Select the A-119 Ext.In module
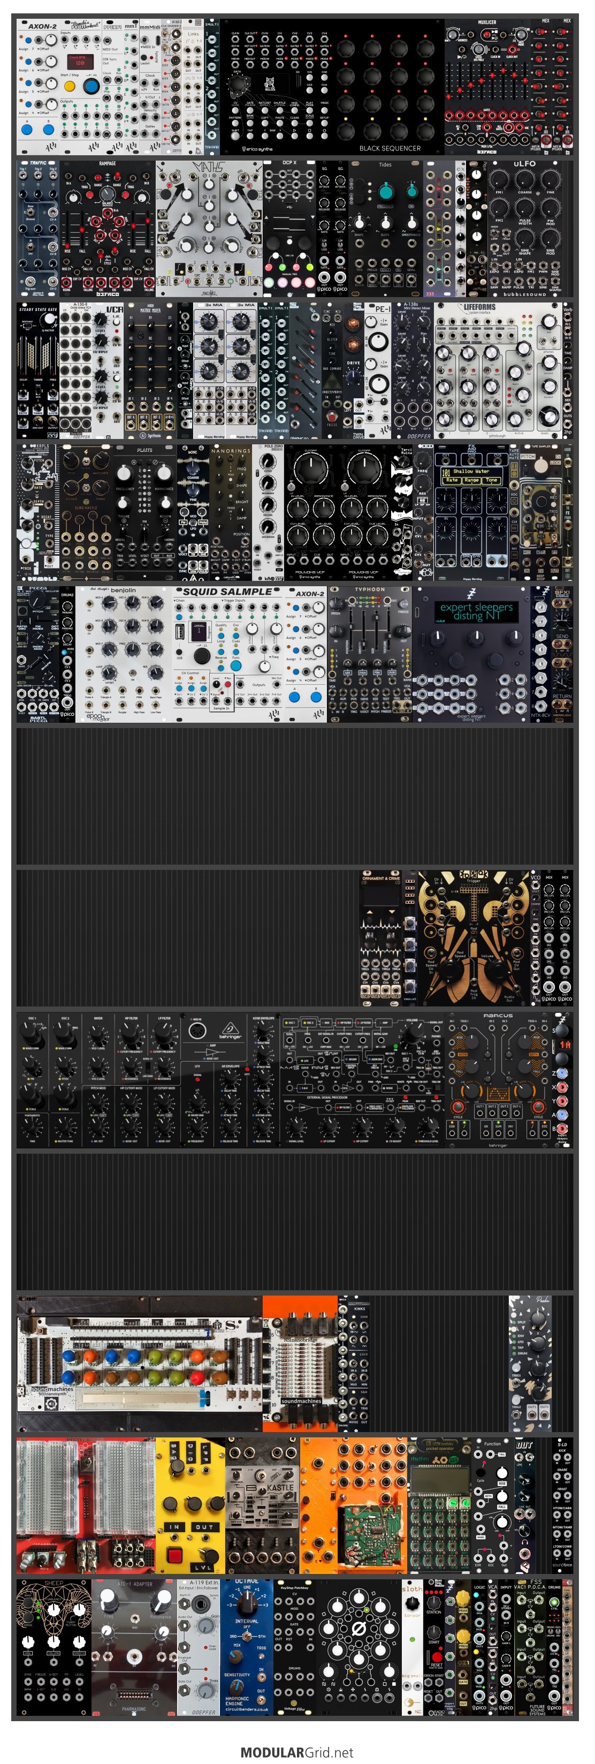 pos(199,1647)
